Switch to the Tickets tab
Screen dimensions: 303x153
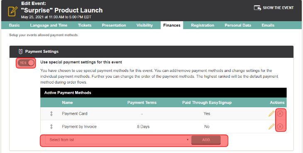85,25
